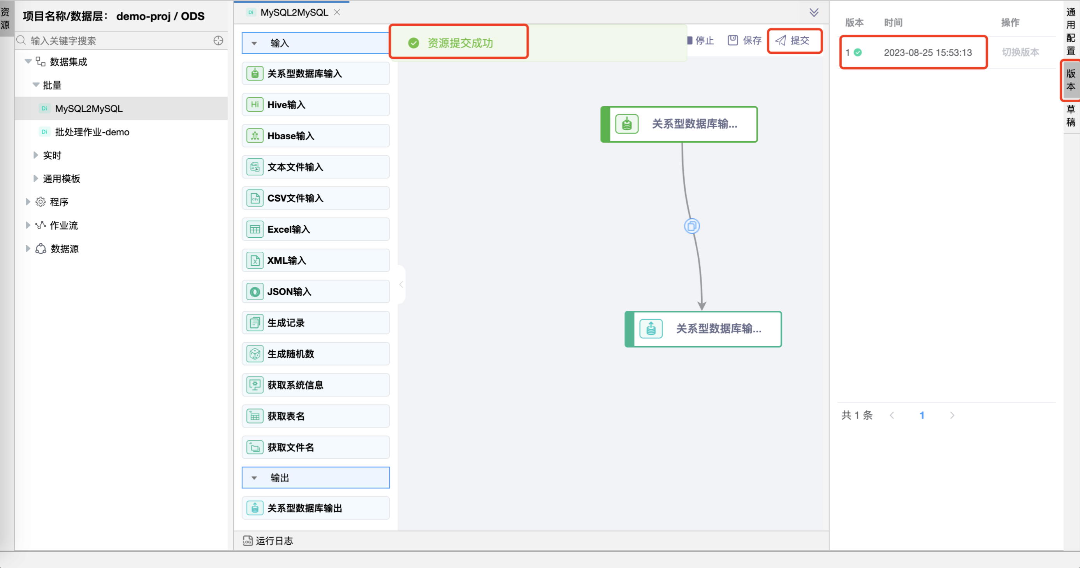
Task: Collapse the 输入 components section
Action: [x=254, y=43]
